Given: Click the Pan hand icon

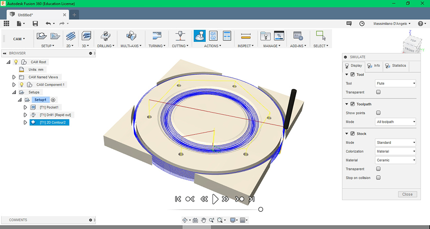Looking at the screenshot, I should point(203,220).
